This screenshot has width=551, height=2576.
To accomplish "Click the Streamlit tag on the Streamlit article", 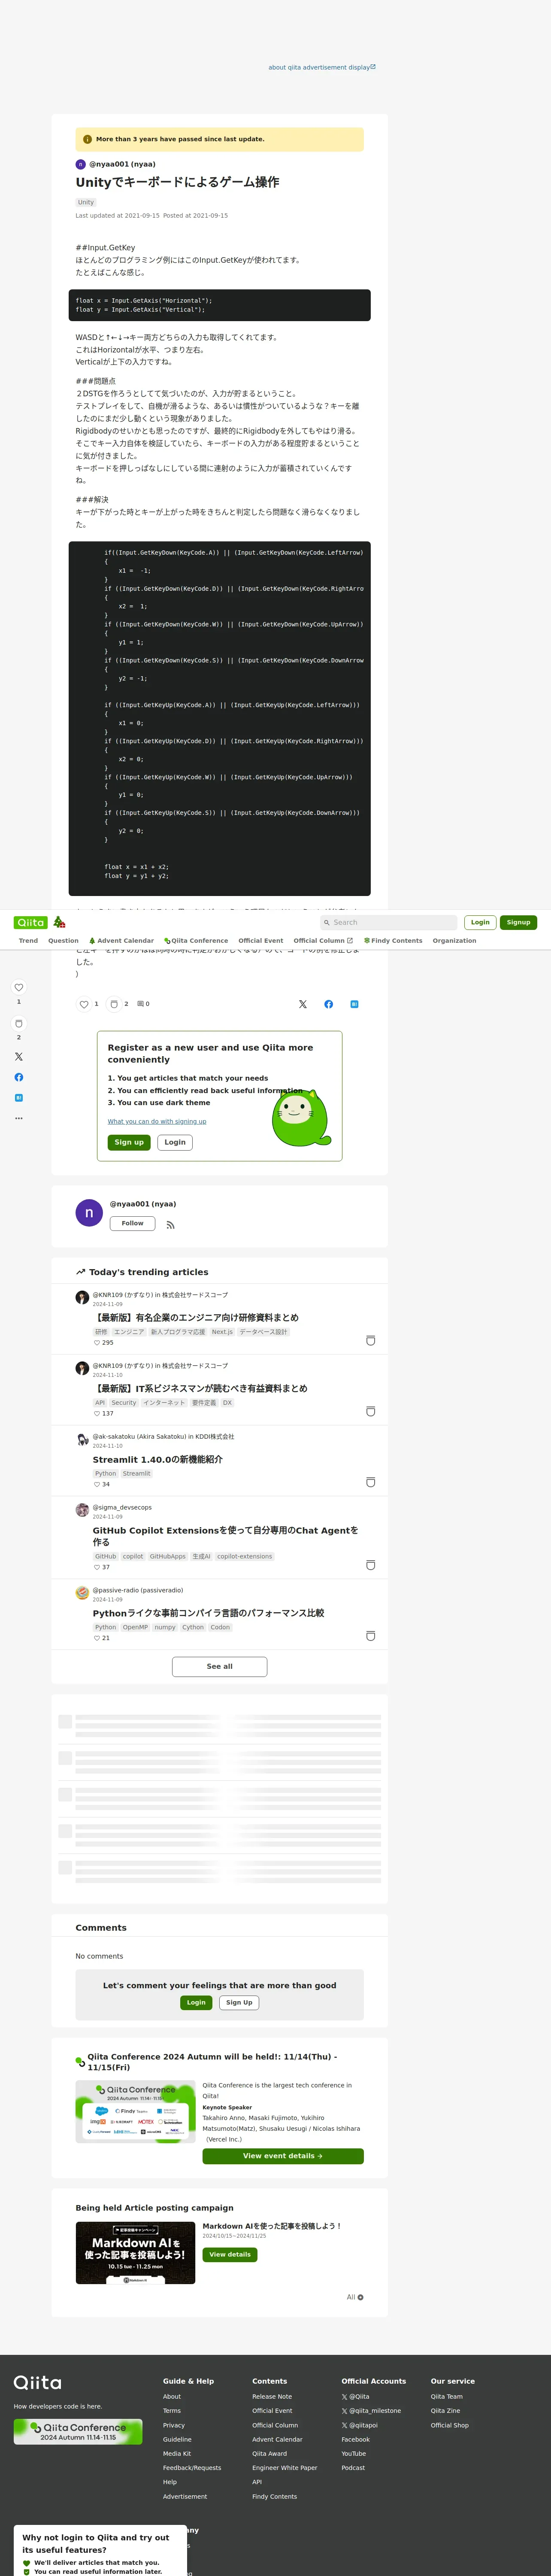I will tap(137, 1474).
